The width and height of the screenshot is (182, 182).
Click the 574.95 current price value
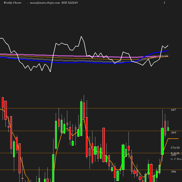tap(175, 148)
